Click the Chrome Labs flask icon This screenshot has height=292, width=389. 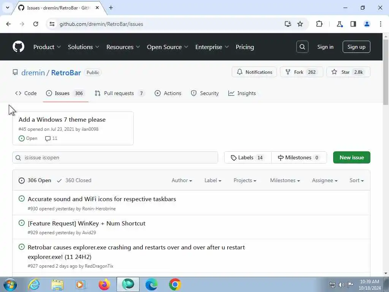(339, 24)
